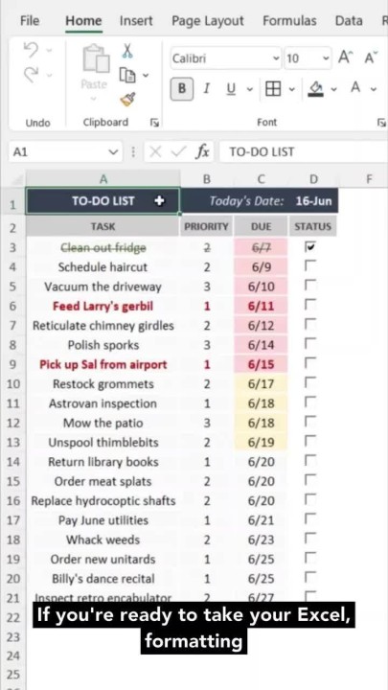The height and width of the screenshot is (690, 388).
Task: Apply Italic formatting
Action: 206,89
